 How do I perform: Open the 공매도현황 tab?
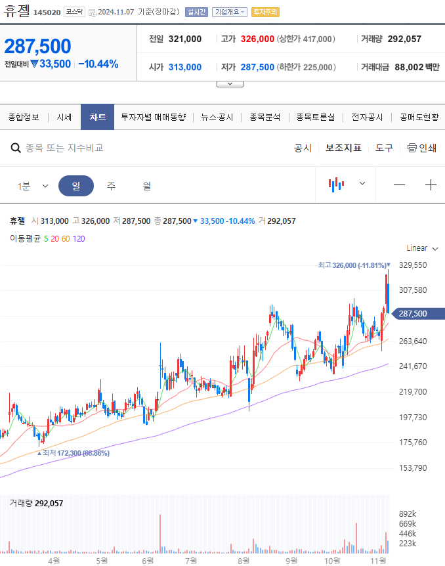click(419, 117)
